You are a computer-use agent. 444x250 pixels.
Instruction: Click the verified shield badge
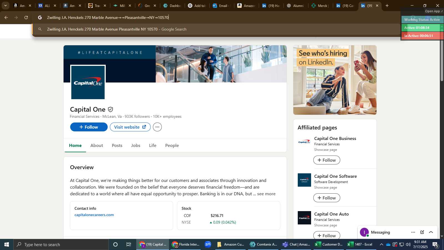click(x=110, y=109)
